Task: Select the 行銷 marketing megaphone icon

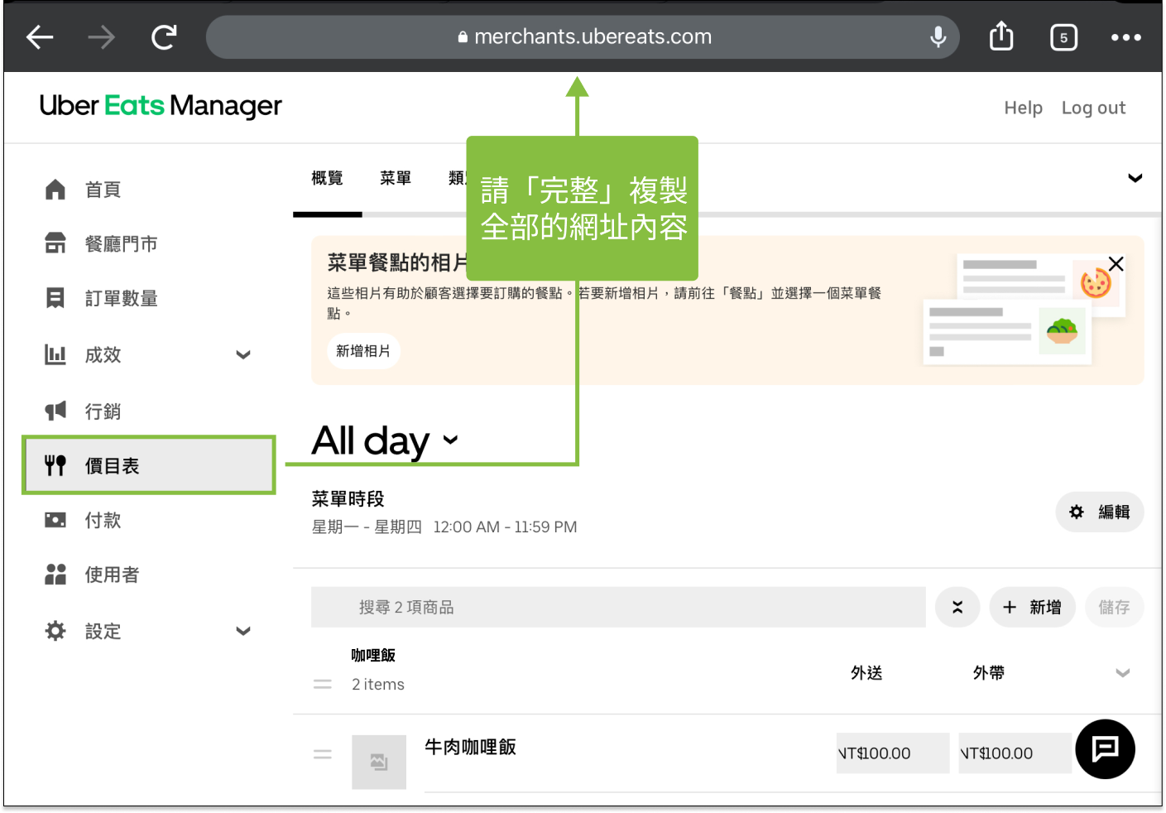Action: tap(55, 410)
